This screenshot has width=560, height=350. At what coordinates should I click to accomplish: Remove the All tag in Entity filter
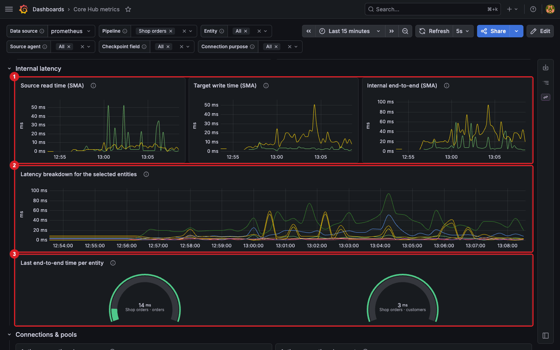(246, 31)
